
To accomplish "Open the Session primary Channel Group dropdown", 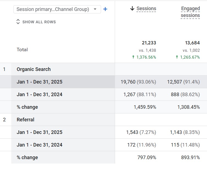I will tap(57, 9).
